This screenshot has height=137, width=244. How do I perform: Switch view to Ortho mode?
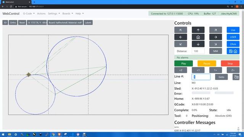tap(13, 22)
